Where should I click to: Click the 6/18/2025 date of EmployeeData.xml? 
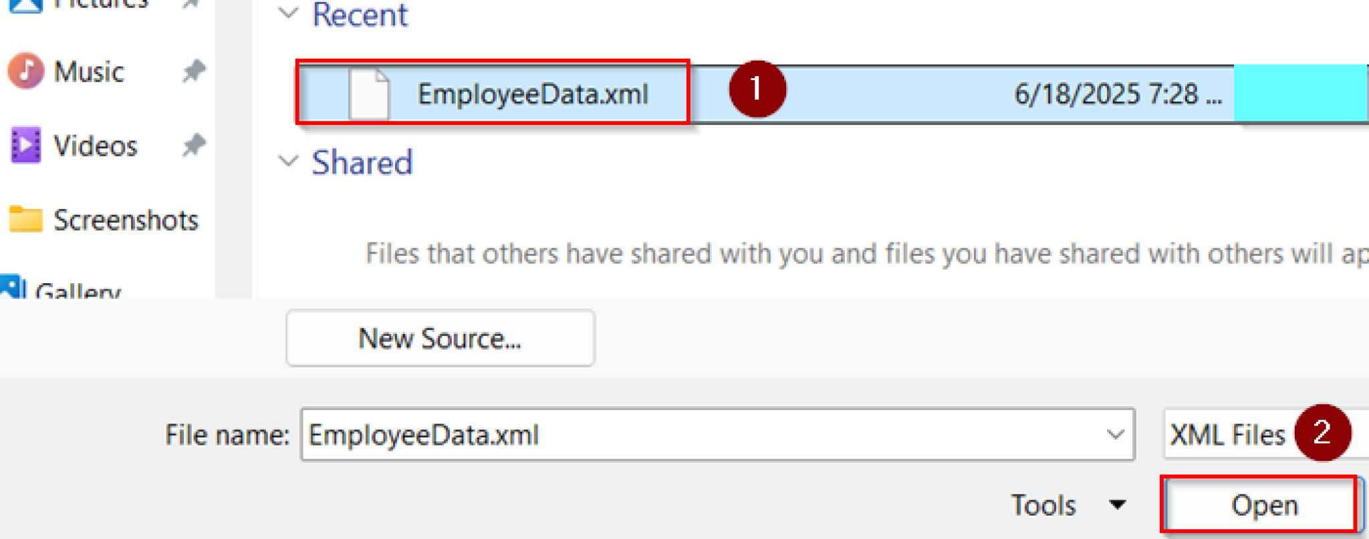[1117, 94]
